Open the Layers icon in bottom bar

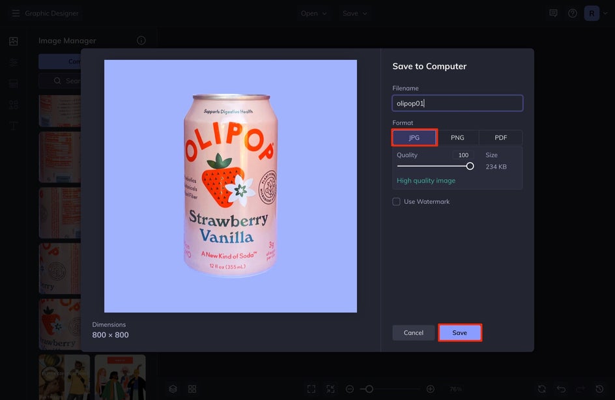[173, 389]
